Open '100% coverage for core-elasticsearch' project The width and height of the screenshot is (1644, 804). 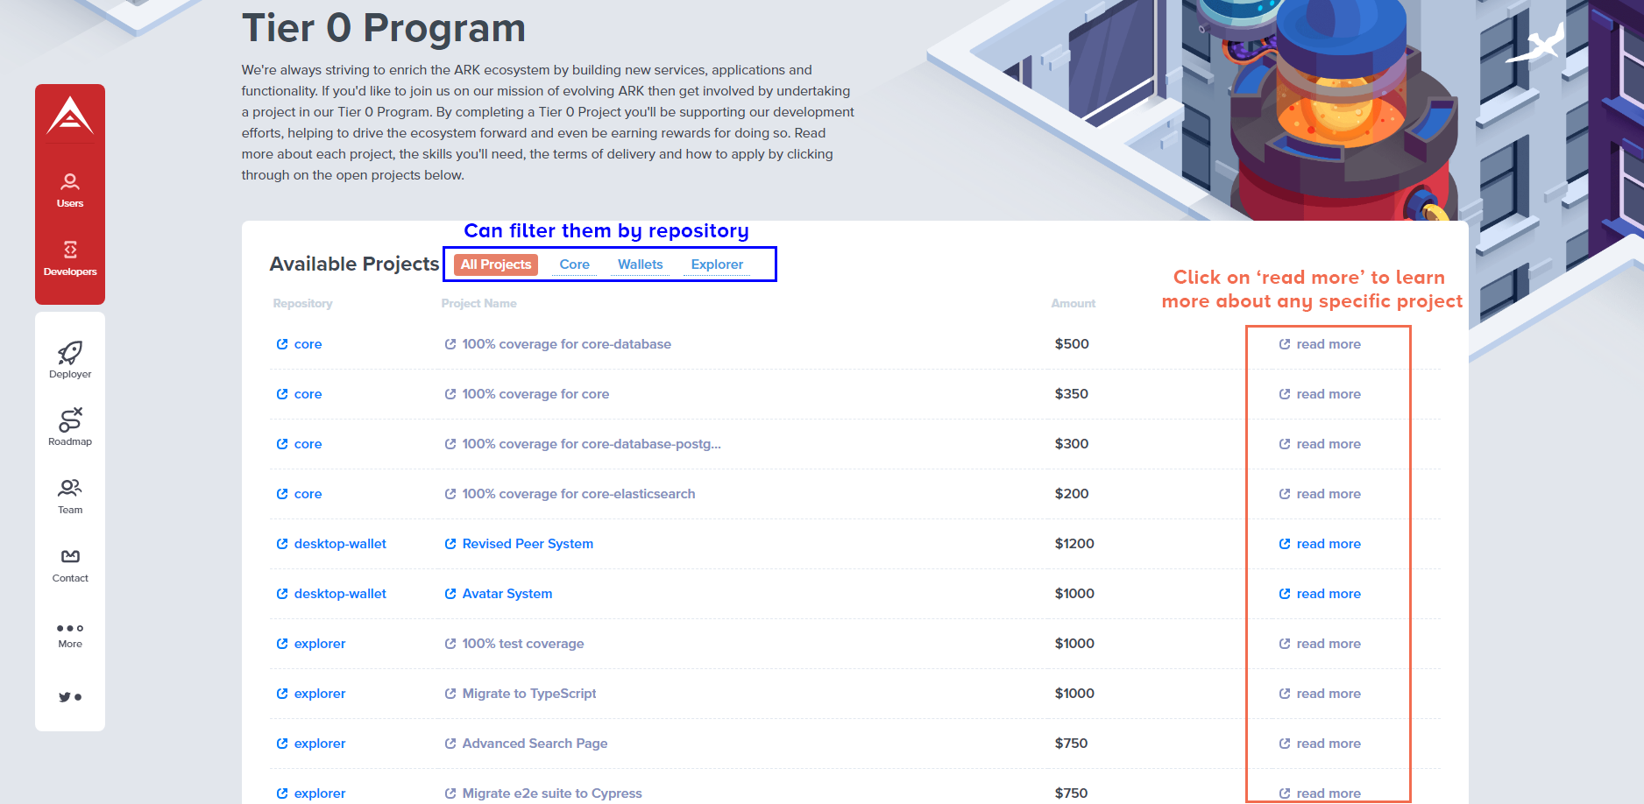(x=570, y=494)
